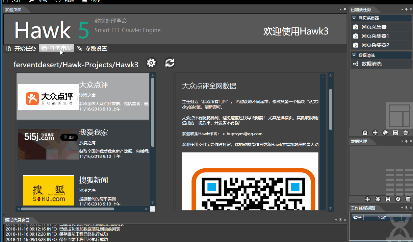
Task: Refresh the task market project list
Action: pos(170,63)
